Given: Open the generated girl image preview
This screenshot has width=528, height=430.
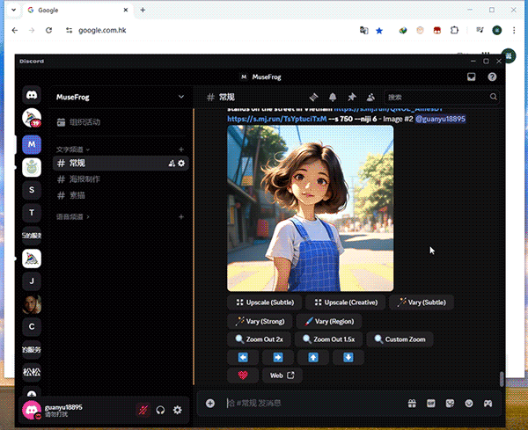Looking at the screenshot, I should pyautogui.click(x=310, y=208).
